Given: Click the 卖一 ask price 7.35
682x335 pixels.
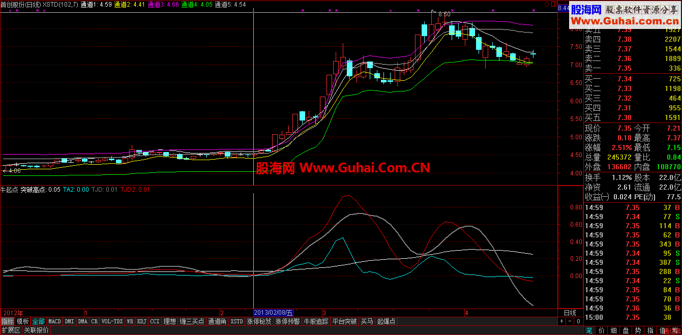Looking at the screenshot, I should (625, 68).
